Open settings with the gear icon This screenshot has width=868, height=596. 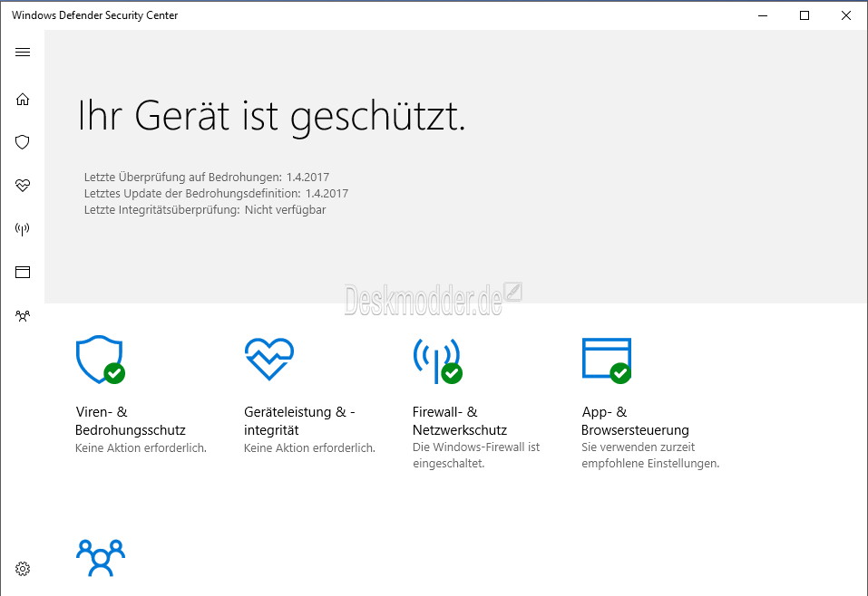[23, 569]
